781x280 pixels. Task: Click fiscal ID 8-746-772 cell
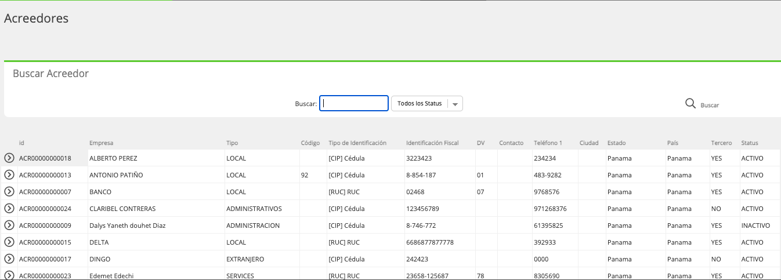440,225
